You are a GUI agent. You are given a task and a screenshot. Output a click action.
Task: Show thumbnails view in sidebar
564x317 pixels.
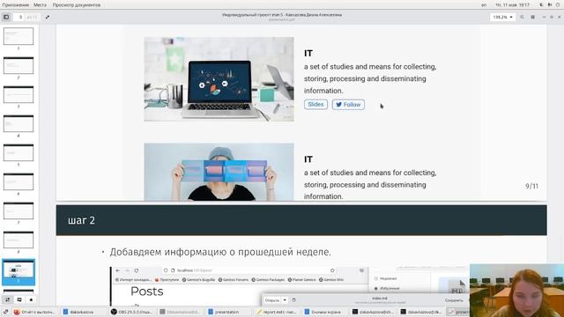click(x=7, y=299)
